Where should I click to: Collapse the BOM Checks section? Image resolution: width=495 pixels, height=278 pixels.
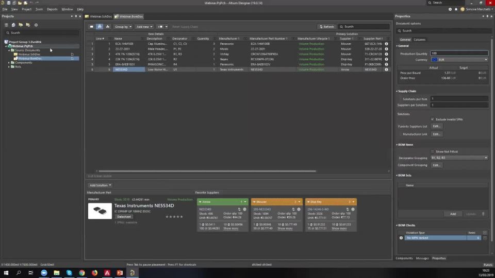(397, 225)
